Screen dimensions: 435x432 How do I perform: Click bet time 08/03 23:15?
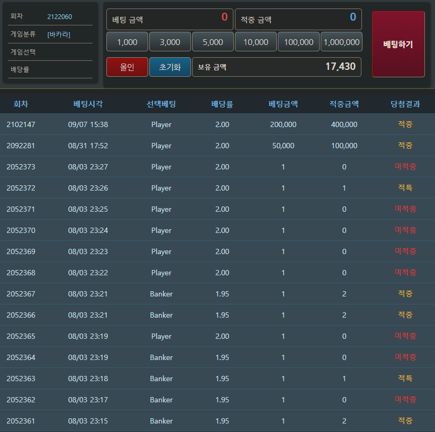[x=88, y=421]
